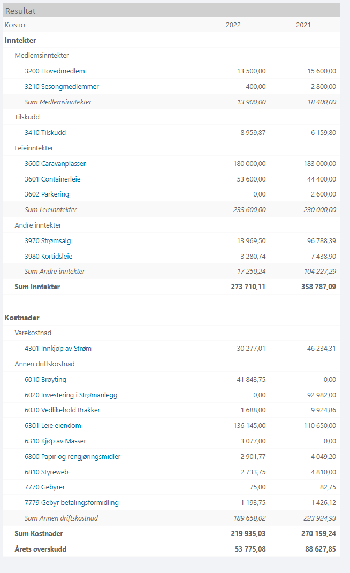350x573 pixels.
Task: Select the 6810 Styreweb account link
Action: point(47,472)
